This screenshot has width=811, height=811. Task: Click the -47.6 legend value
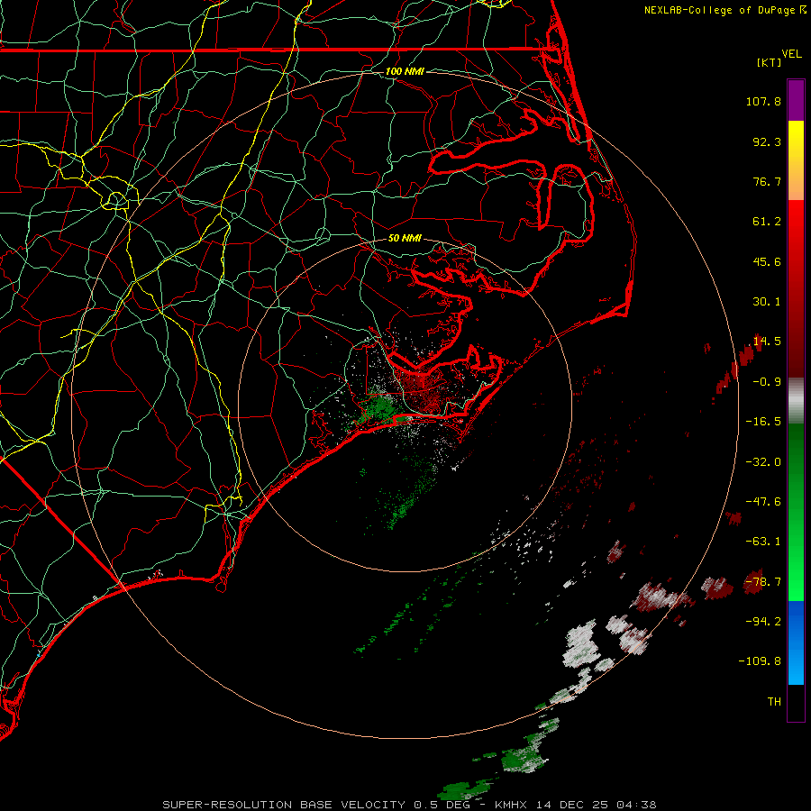[x=763, y=502]
